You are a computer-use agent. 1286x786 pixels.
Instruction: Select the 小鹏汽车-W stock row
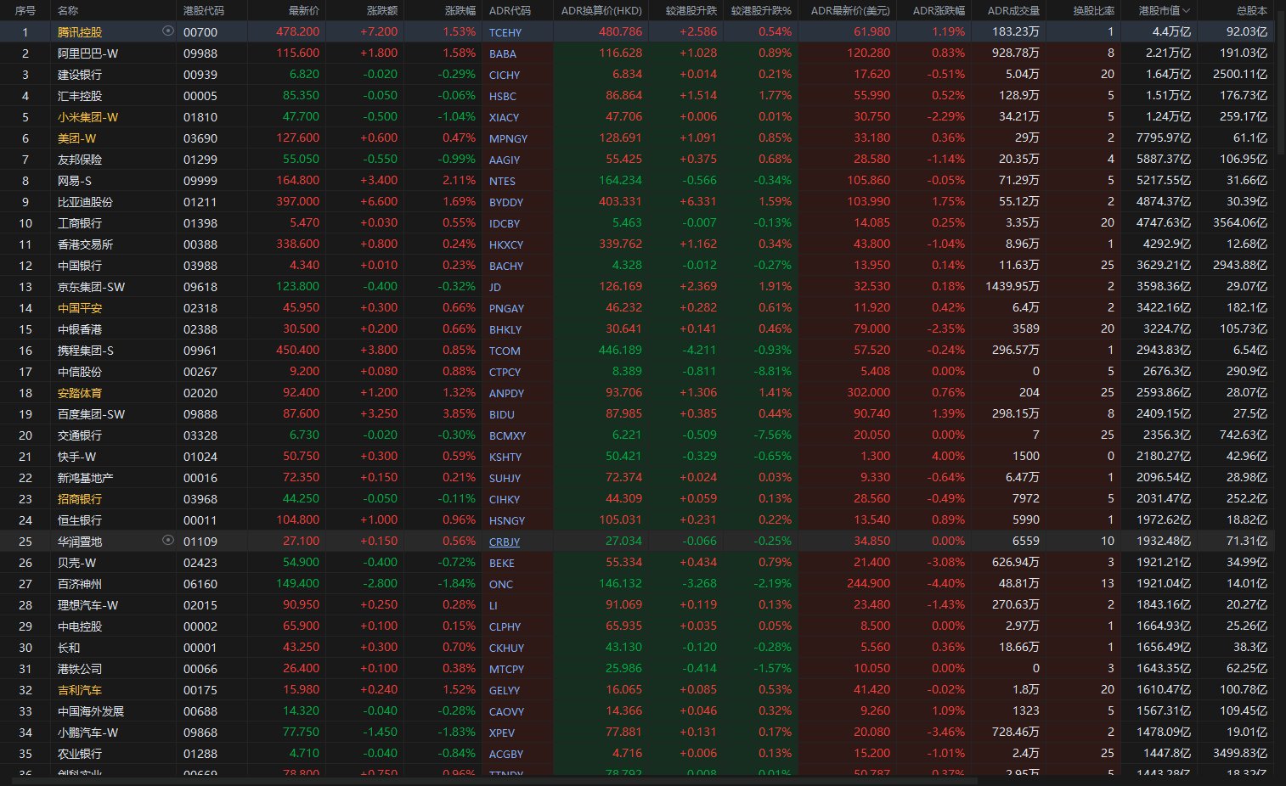coord(637,732)
